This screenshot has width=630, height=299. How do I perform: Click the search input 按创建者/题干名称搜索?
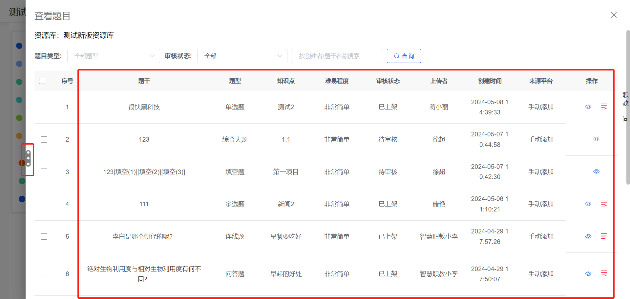point(337,56)
